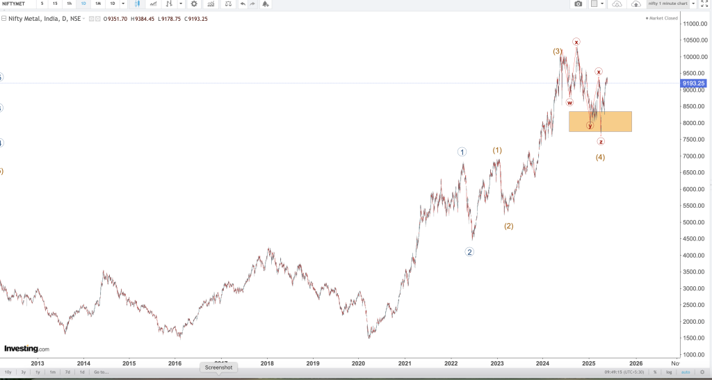The image size is (712, 380).
Task: Select the orange (4) wave label
Action: tap(600, 158)
